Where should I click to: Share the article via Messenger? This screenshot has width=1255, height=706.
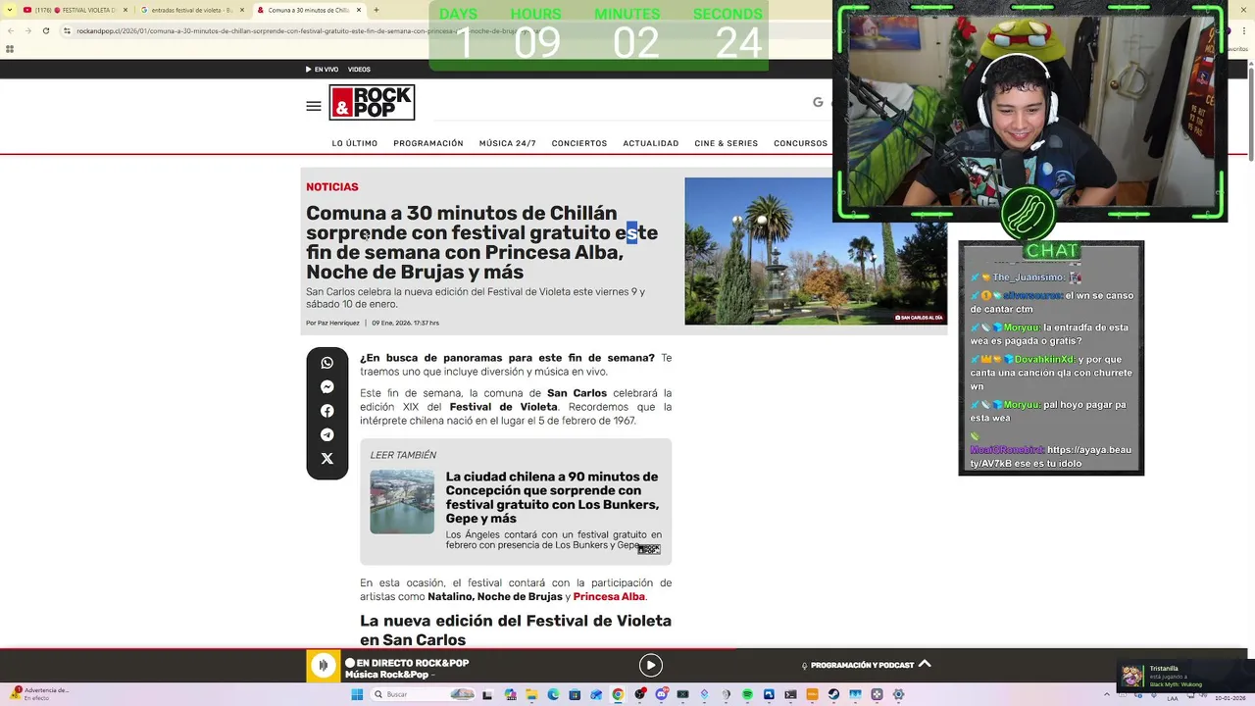[327, 387]
